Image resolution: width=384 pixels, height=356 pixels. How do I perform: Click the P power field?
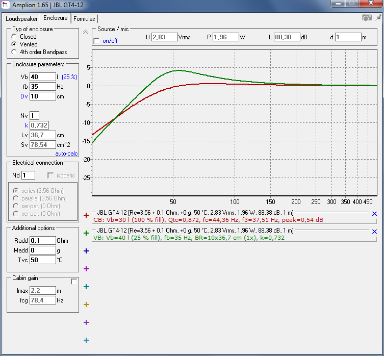click(x=225, y=37)
